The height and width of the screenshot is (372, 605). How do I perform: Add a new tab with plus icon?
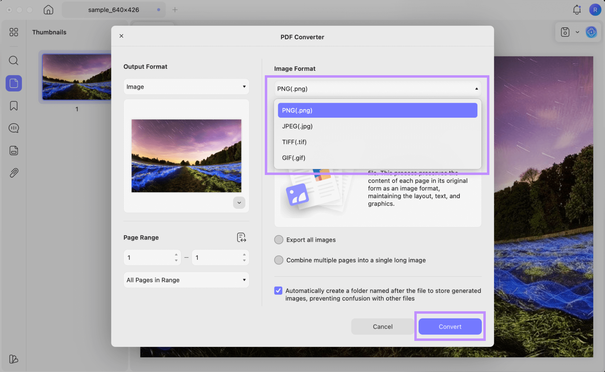(x=175, y=10)
